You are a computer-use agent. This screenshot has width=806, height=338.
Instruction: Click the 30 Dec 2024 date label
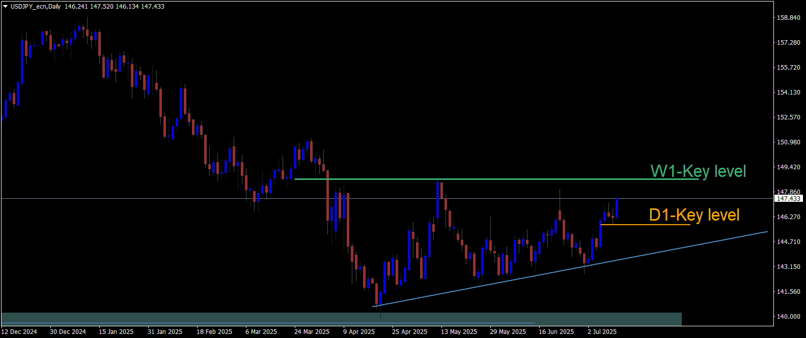68,332
